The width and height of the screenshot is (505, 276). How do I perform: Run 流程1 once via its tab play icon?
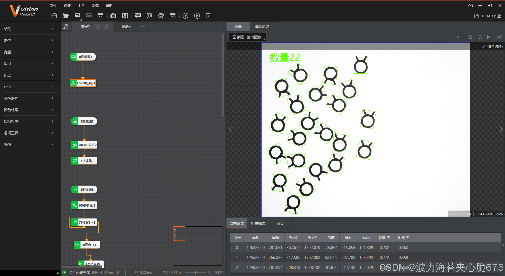click(x=97, y=27)
